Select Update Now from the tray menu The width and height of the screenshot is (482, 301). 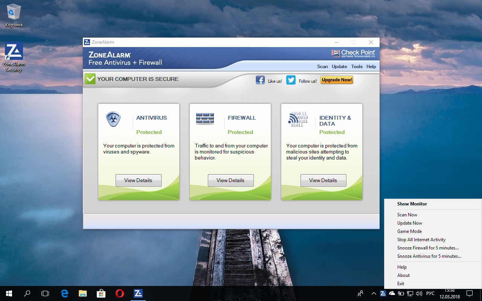point(410,223)
